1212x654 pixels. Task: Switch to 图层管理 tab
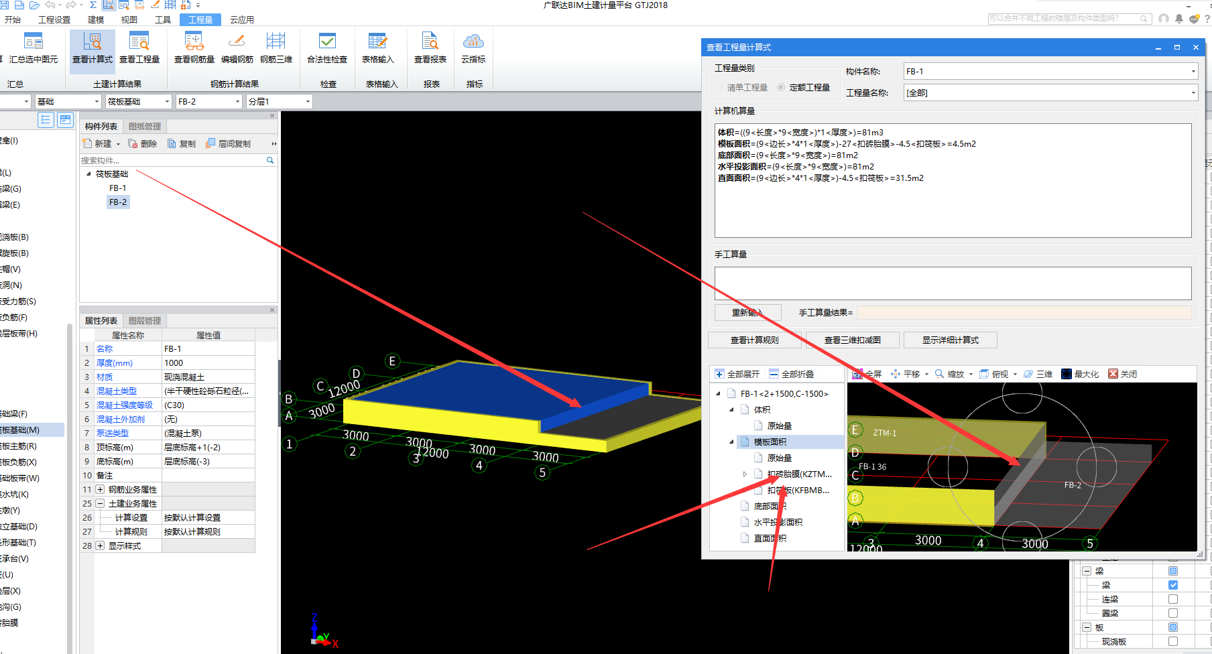tap(145, 320)
